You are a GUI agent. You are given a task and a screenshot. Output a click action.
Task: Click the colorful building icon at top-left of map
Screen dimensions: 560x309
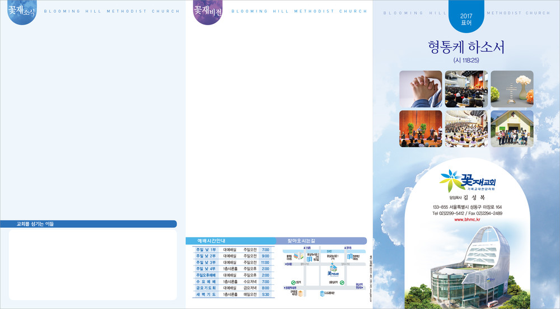pyautogui.click(x=299, y=257)
